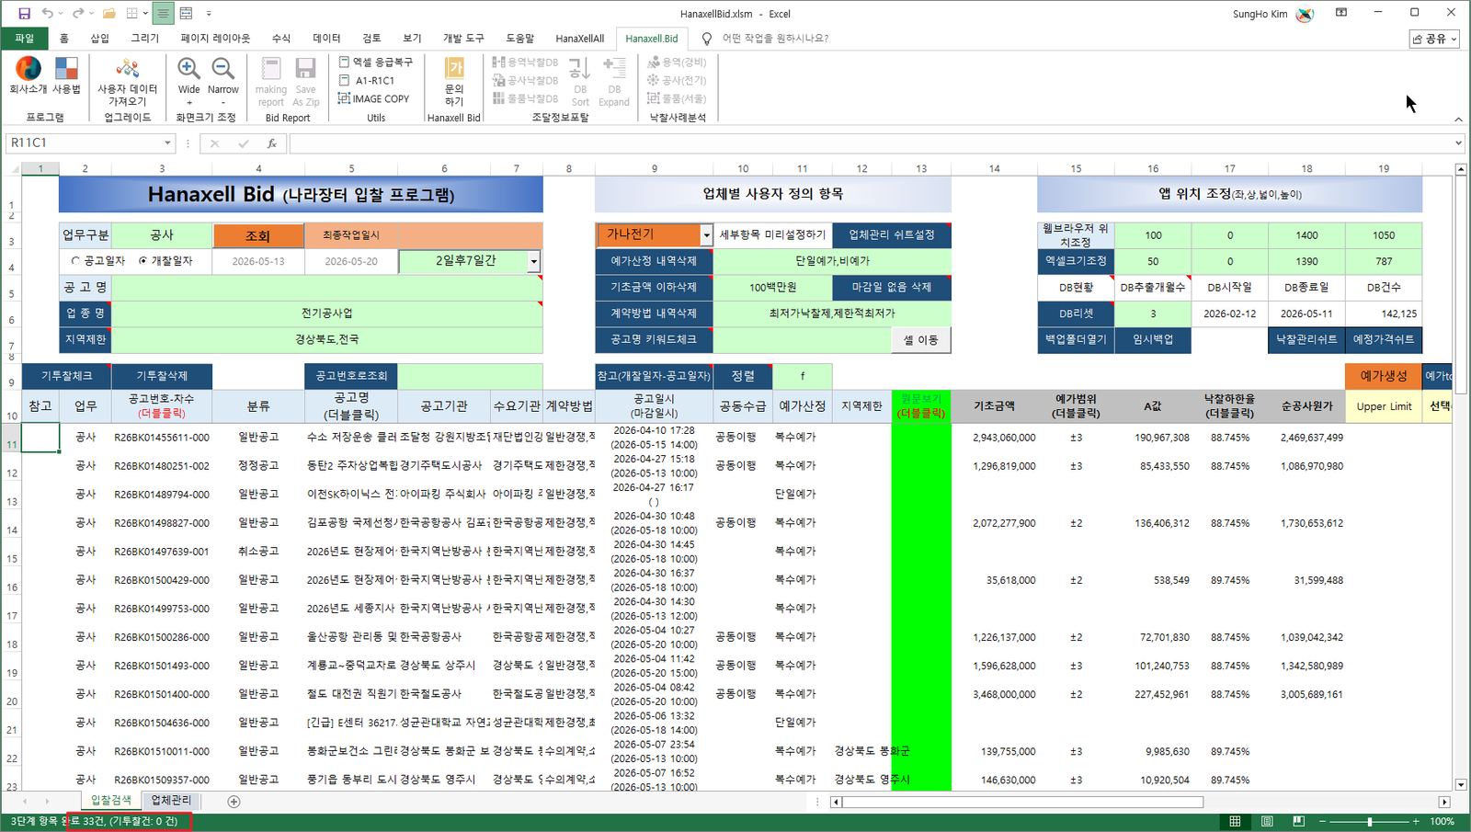Viewport: 1471px width, 832px height.
Task: Click the DB Sort icon
Action: pos(580,82)
